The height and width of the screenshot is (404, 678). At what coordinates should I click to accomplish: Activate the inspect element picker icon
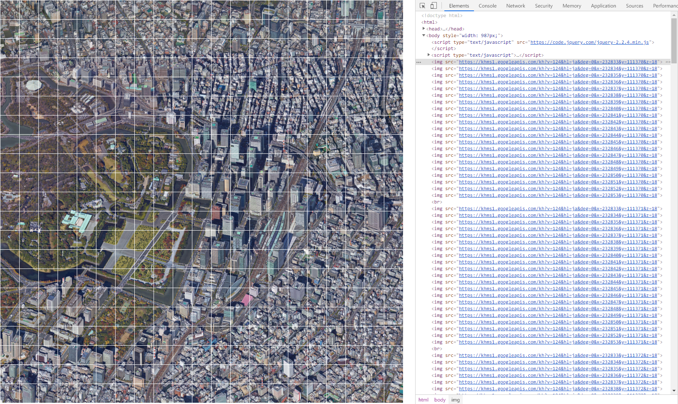point(422,6)
